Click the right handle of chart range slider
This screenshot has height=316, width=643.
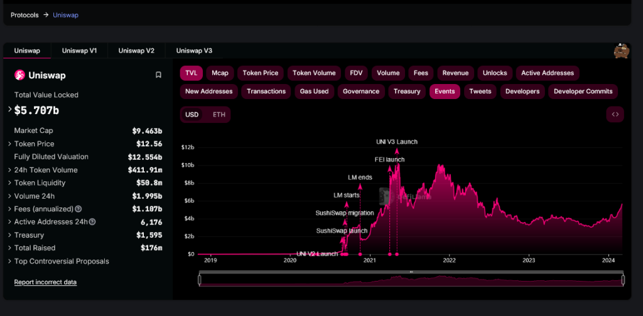623,280
